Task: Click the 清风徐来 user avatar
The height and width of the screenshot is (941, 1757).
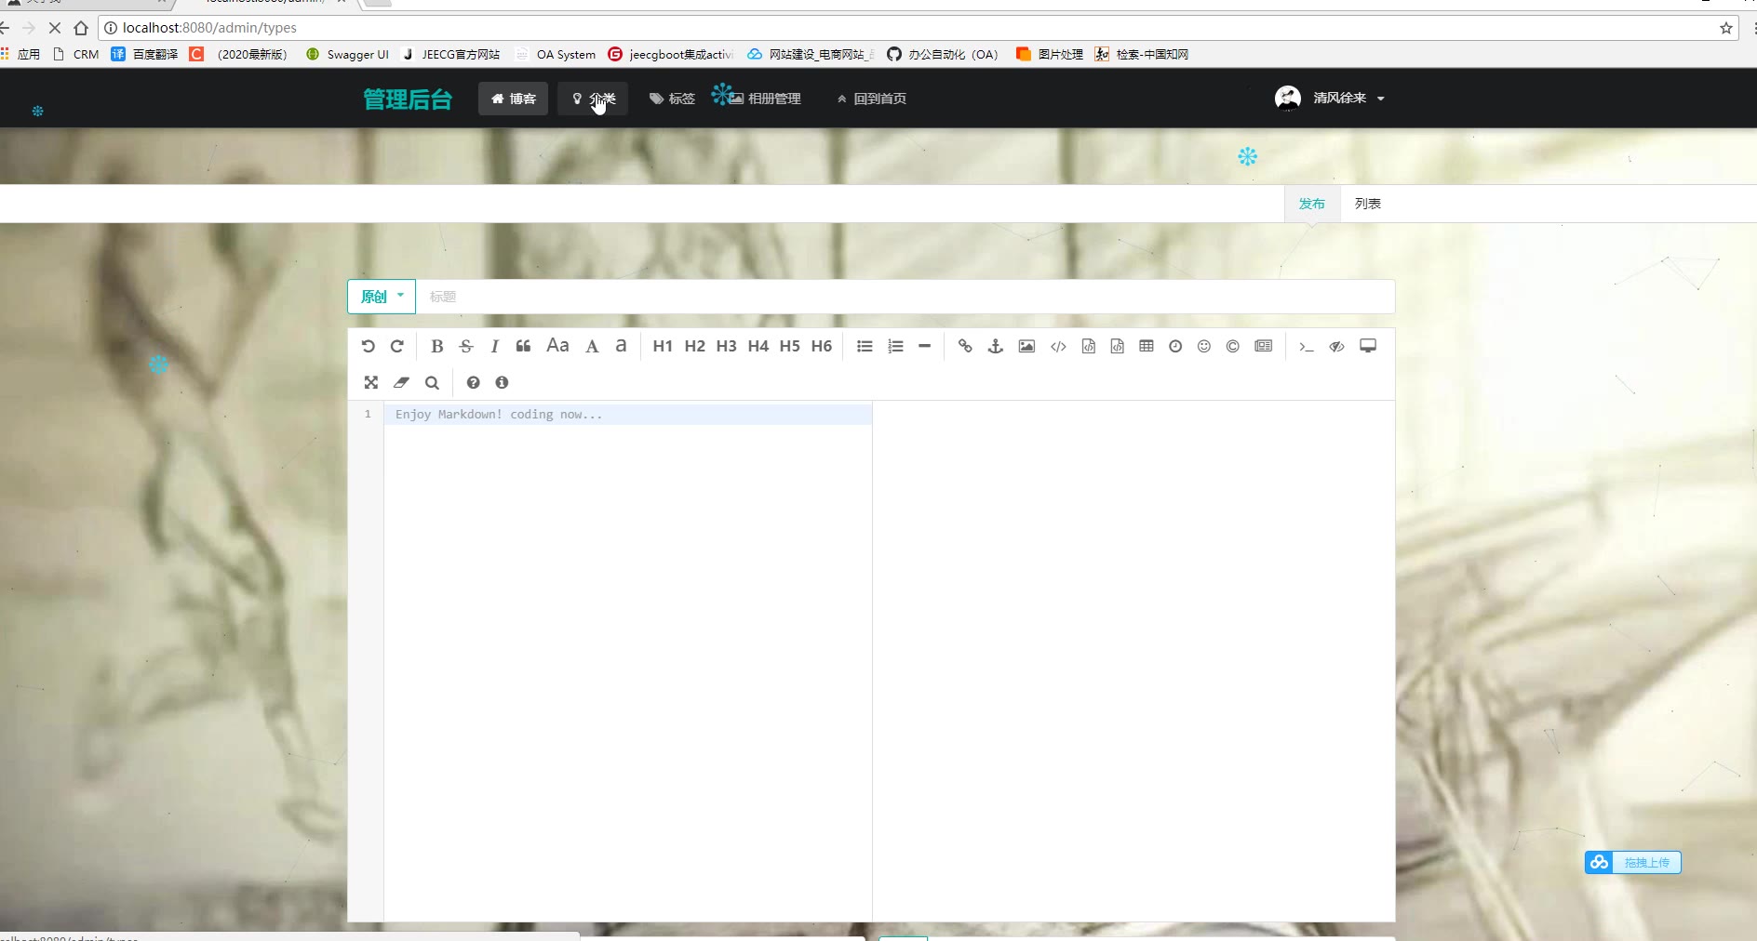Action: (1288, 98)
